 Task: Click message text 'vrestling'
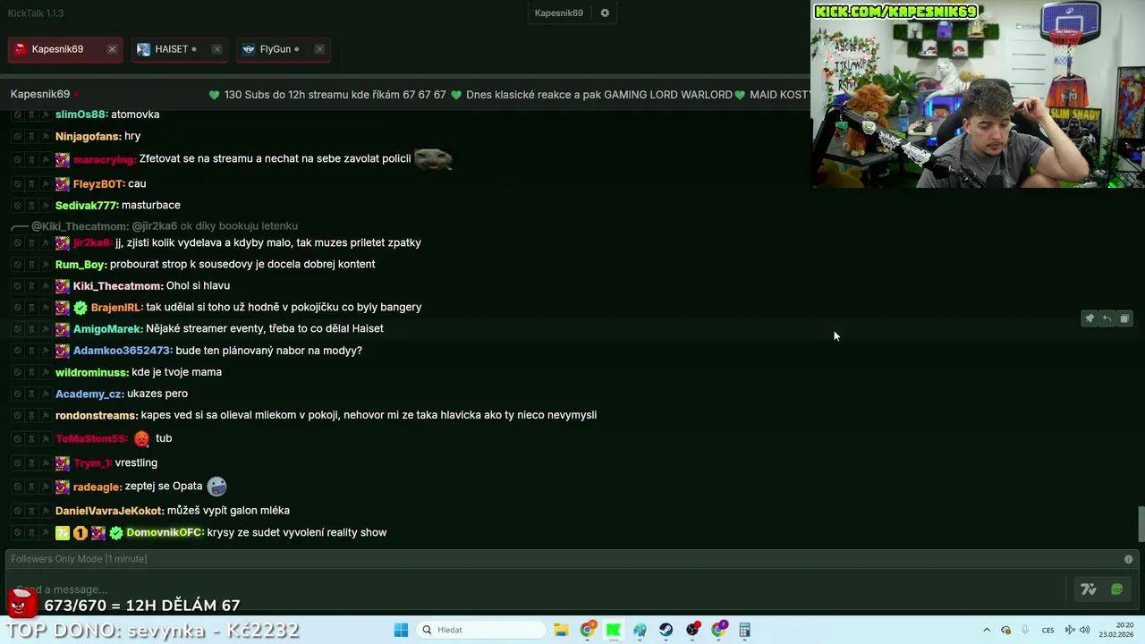click(x=136, y=463)
